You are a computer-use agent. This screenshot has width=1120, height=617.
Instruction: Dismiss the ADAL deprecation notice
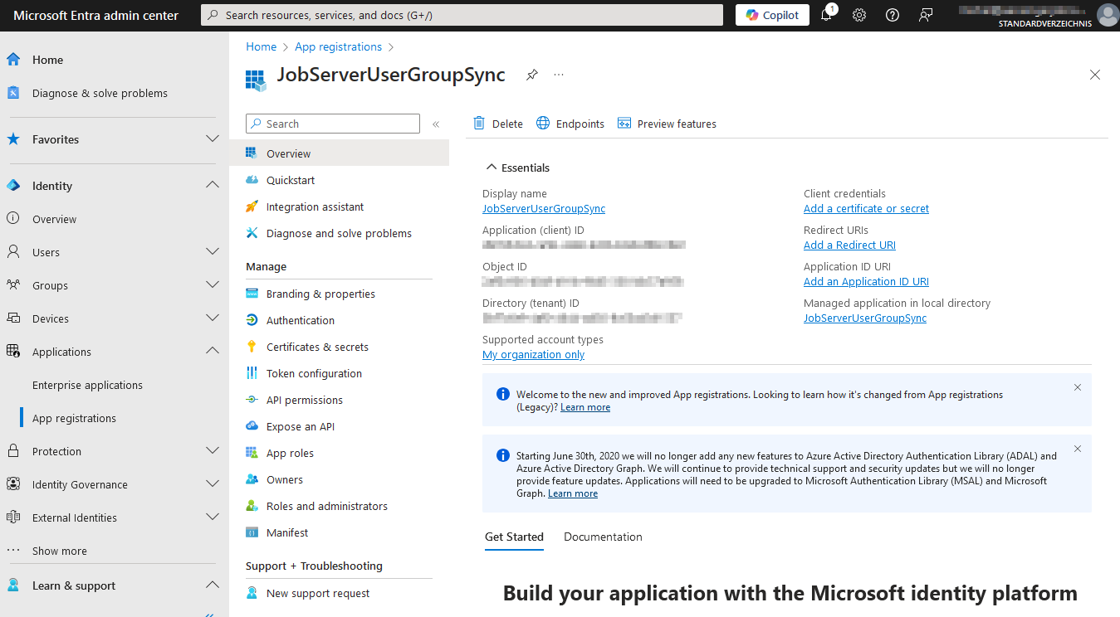1078,449
